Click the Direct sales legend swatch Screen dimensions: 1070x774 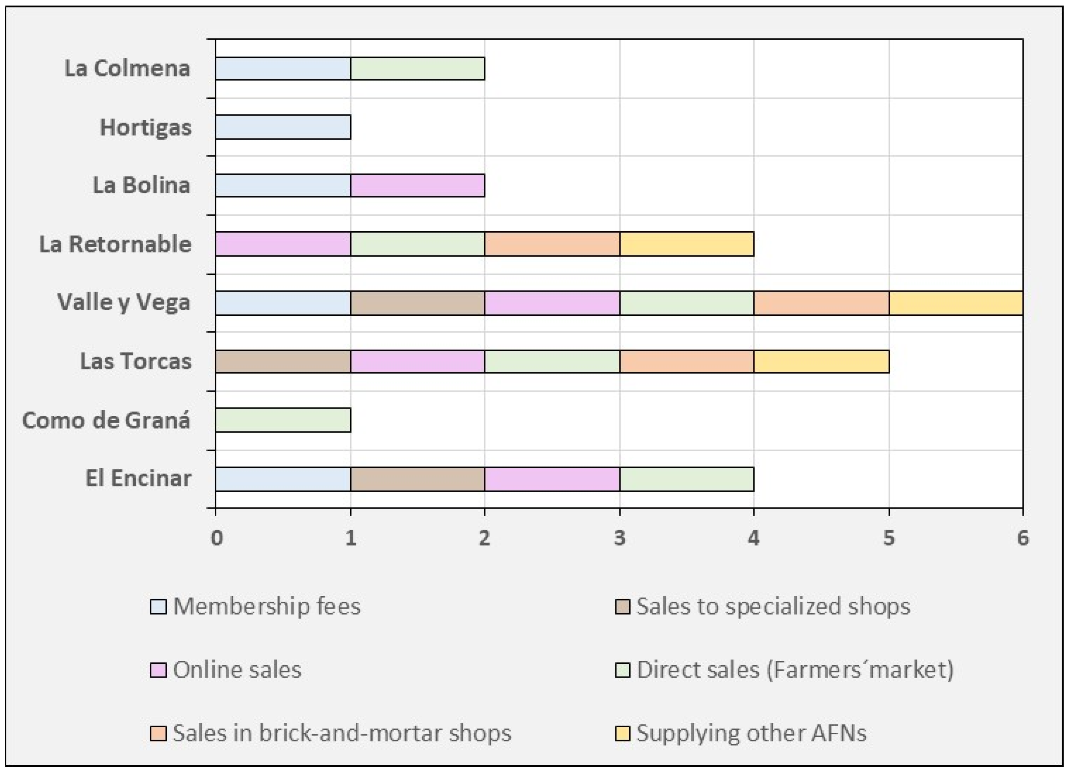623,670
